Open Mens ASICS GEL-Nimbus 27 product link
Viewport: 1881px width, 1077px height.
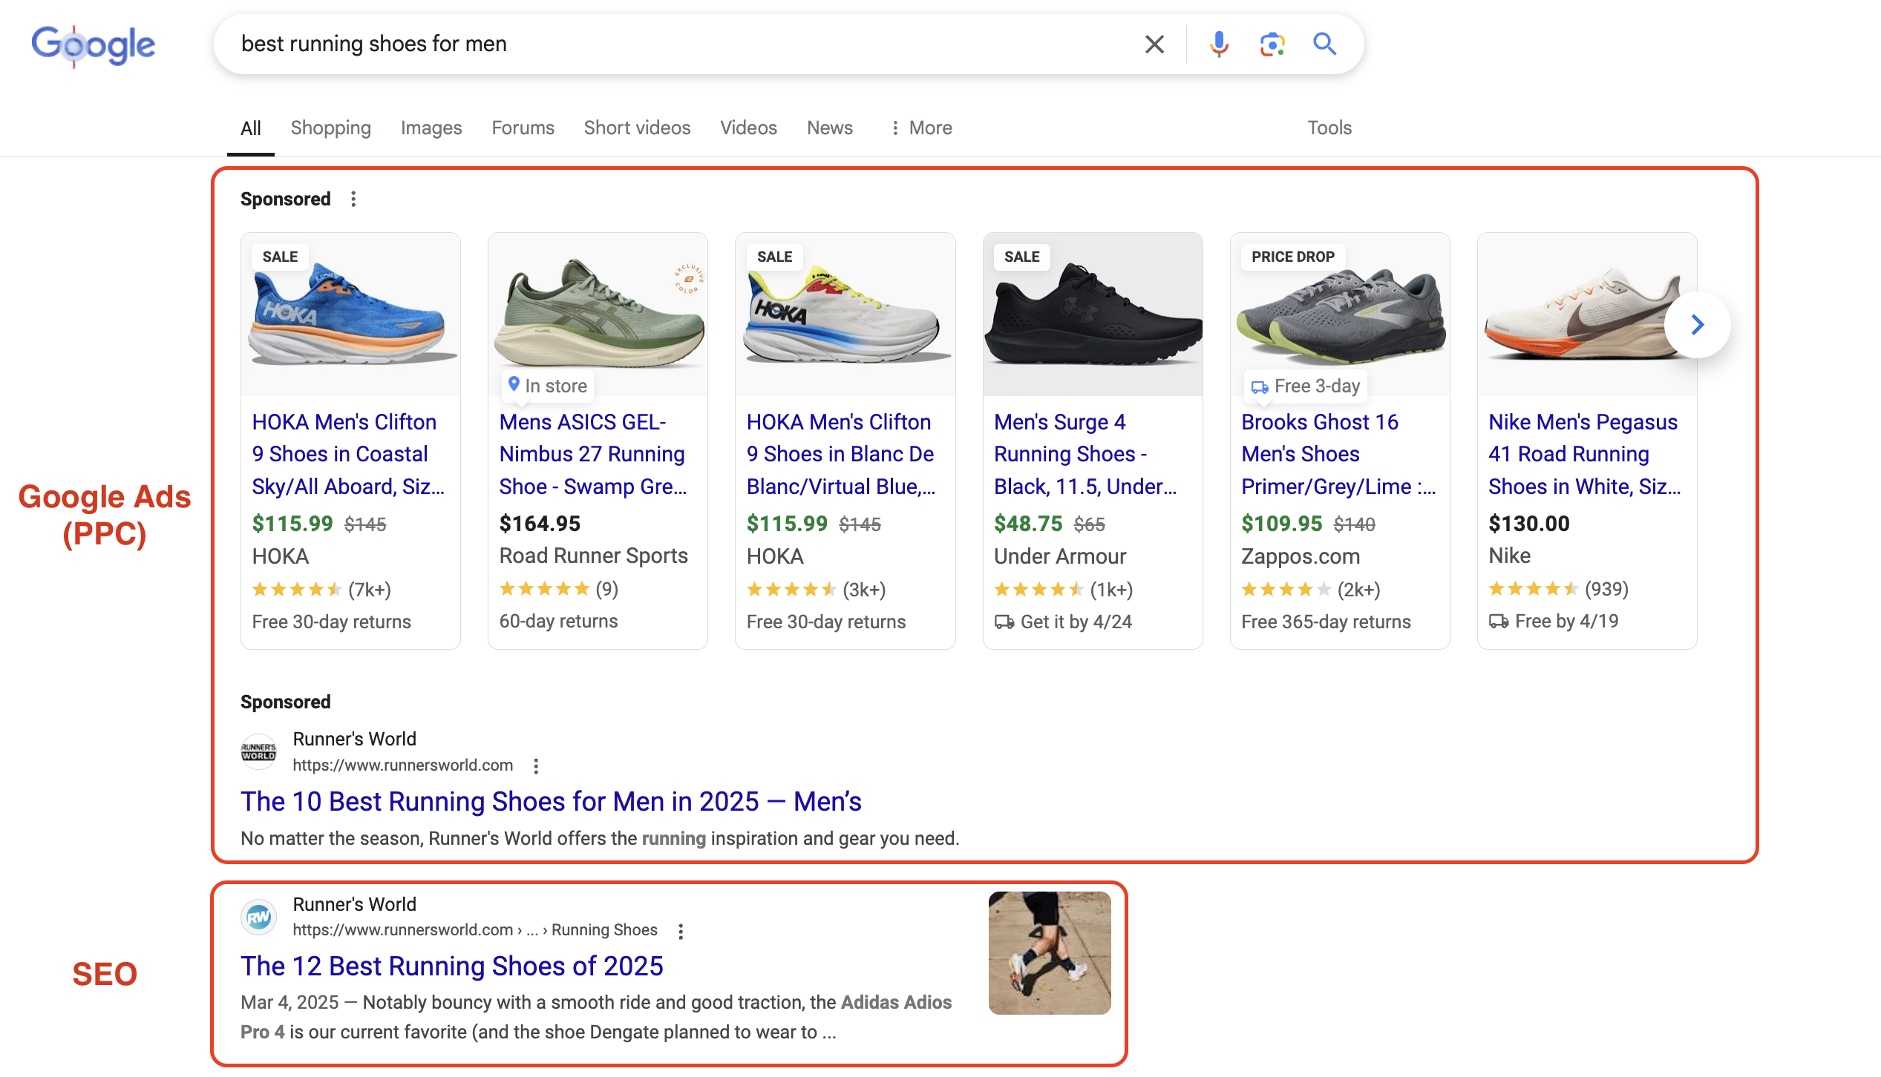click(593, 454)
